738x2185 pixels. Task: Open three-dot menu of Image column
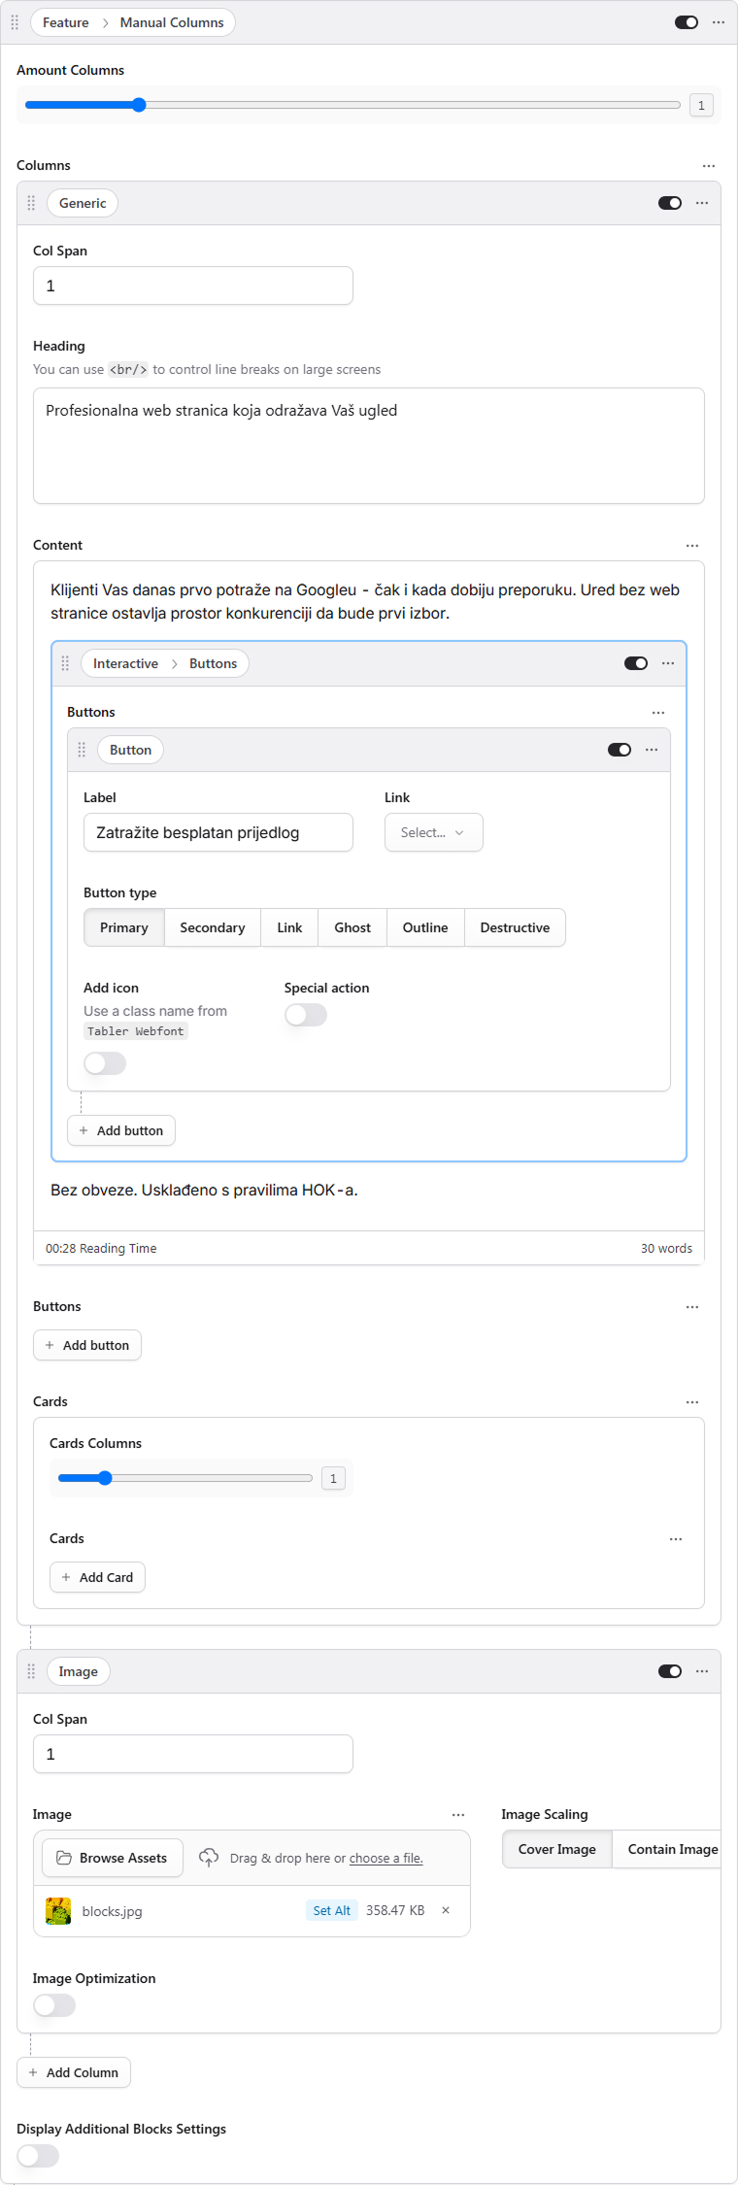coord(702,1671)
